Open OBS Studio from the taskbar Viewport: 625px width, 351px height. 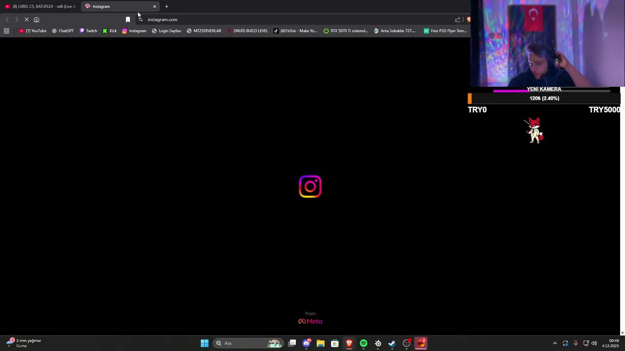tap(406, 343)
